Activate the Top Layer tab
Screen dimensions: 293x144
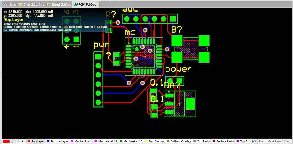pyautogui.click(x=36, y=141)
